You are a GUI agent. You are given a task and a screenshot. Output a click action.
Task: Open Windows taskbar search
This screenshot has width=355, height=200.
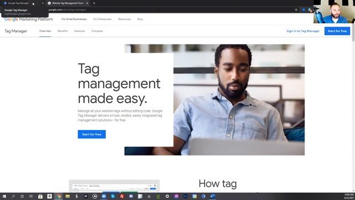pyautogui.click(x=13, y=196)
